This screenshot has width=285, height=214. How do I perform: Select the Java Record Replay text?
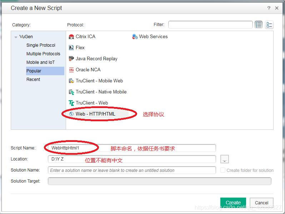click(x=96, y=58)
